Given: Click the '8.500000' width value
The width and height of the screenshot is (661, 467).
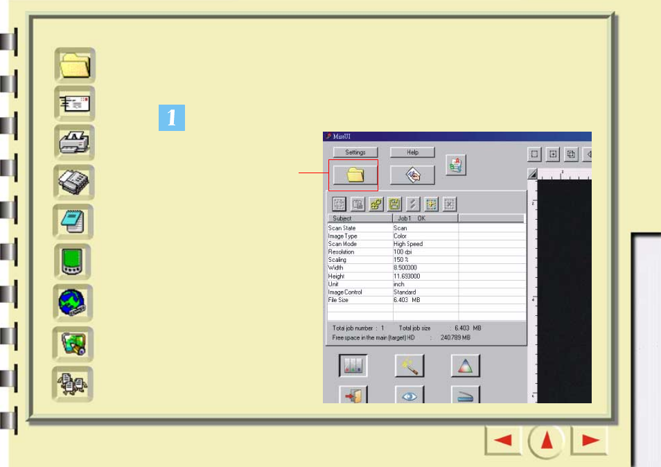Looking at the screenshot, I should pyautogui.click(x=405, y=268).
